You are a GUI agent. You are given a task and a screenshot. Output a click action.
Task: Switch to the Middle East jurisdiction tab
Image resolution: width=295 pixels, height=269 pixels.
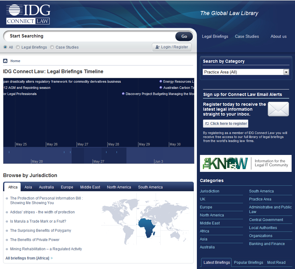tap(90, 187)
